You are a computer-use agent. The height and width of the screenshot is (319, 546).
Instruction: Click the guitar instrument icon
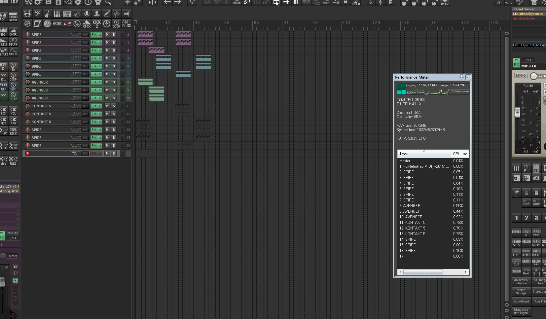(47, 14)
